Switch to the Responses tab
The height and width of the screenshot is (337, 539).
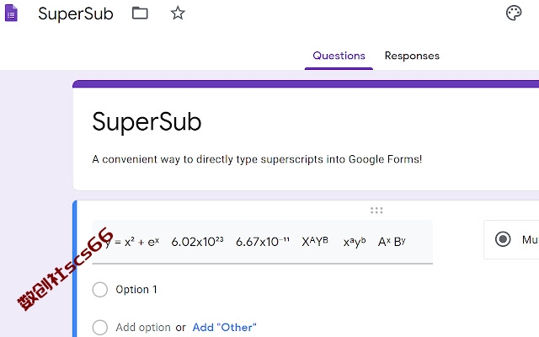[412, 56]
